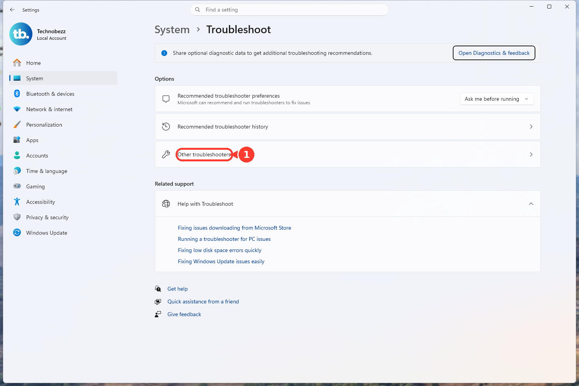Click Technobezz account name
The width and height of the screenshot is (579, 386).
[x=51, y=31]
